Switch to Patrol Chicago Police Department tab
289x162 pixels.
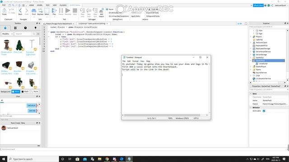[x=59, y=24]
